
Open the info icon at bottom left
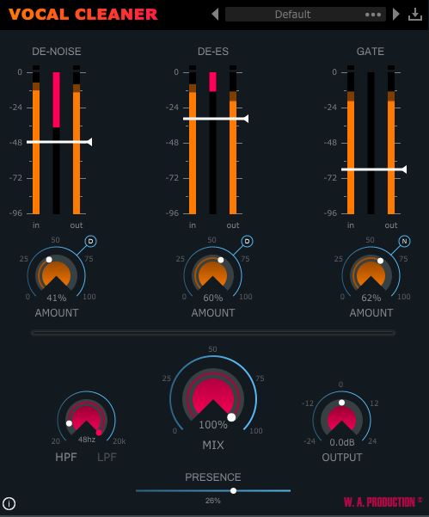point(9,503)
